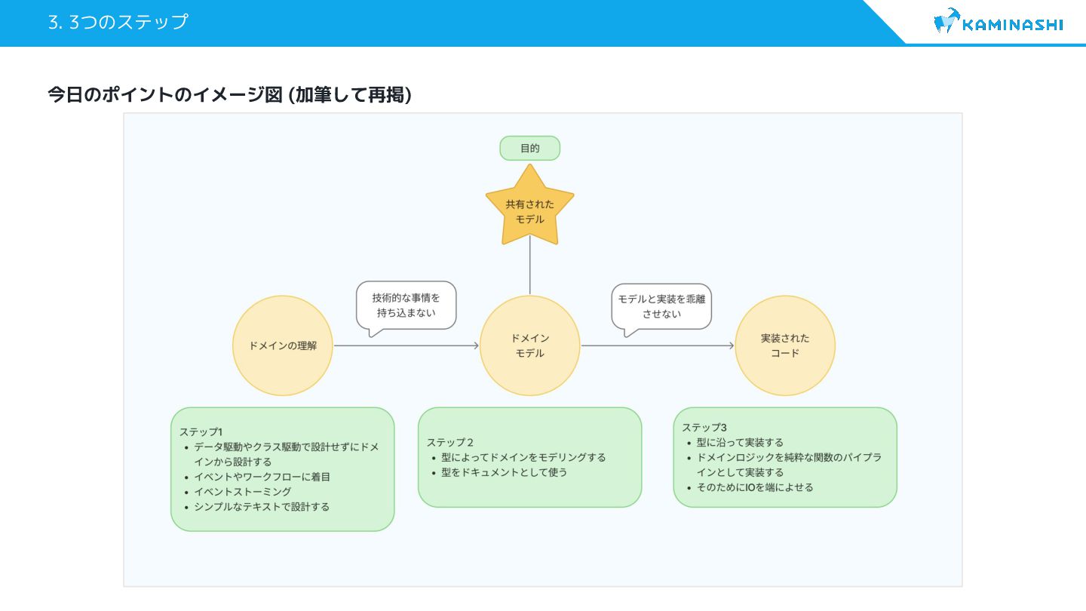Viewport: 1086px width, 611px height.
Task: Click the bullet 型によってドメインをモデリングする
Action: coord(523,457)
